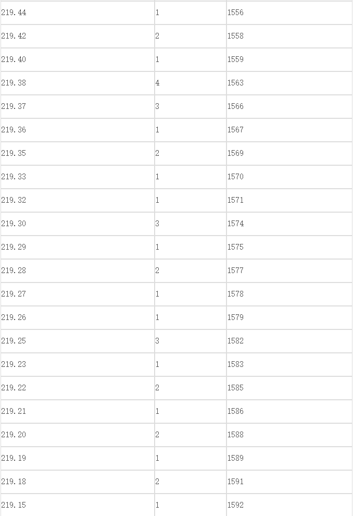Click the score cell 219.44
This screenshot has width=353, height=516.
77,13
